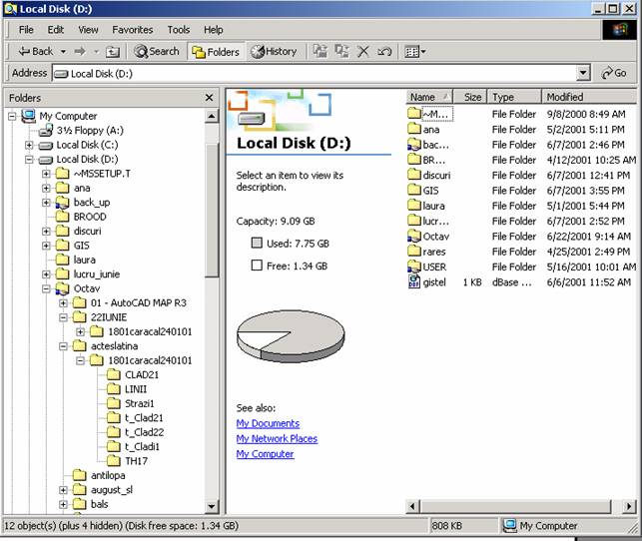Screen dimensions: 642x541
Task: Click the My Network Places link
Action: pyautogui.click(x=277, y=438)
